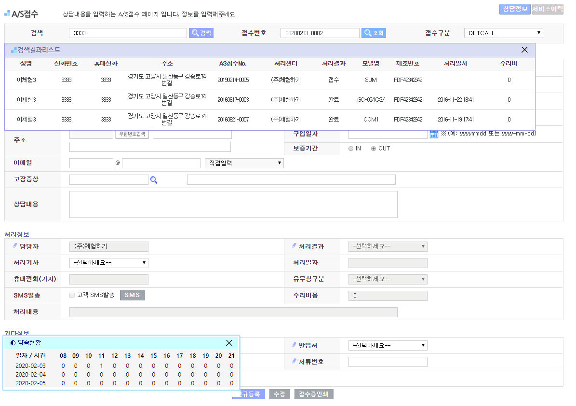
Task: Close the 검색결과리스트 popup
Action: tap(524, 50)
